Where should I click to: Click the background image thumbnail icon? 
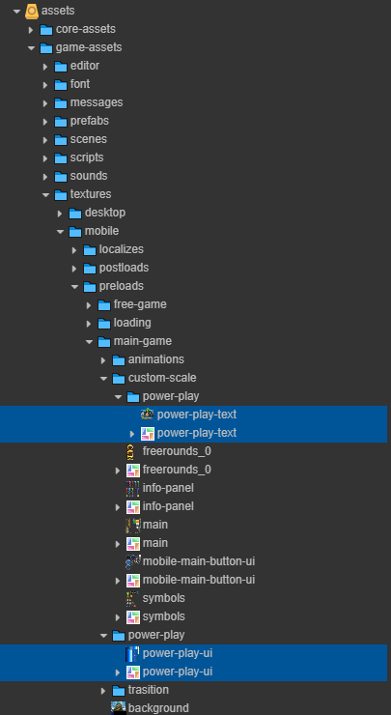(119, 708)
